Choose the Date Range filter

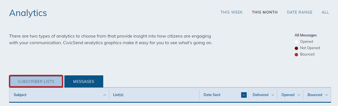point(299,12)
